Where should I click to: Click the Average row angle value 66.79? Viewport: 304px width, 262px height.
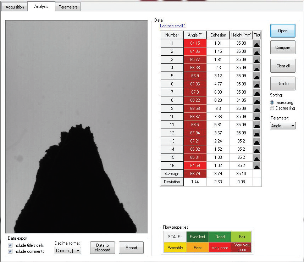point(195,174)
